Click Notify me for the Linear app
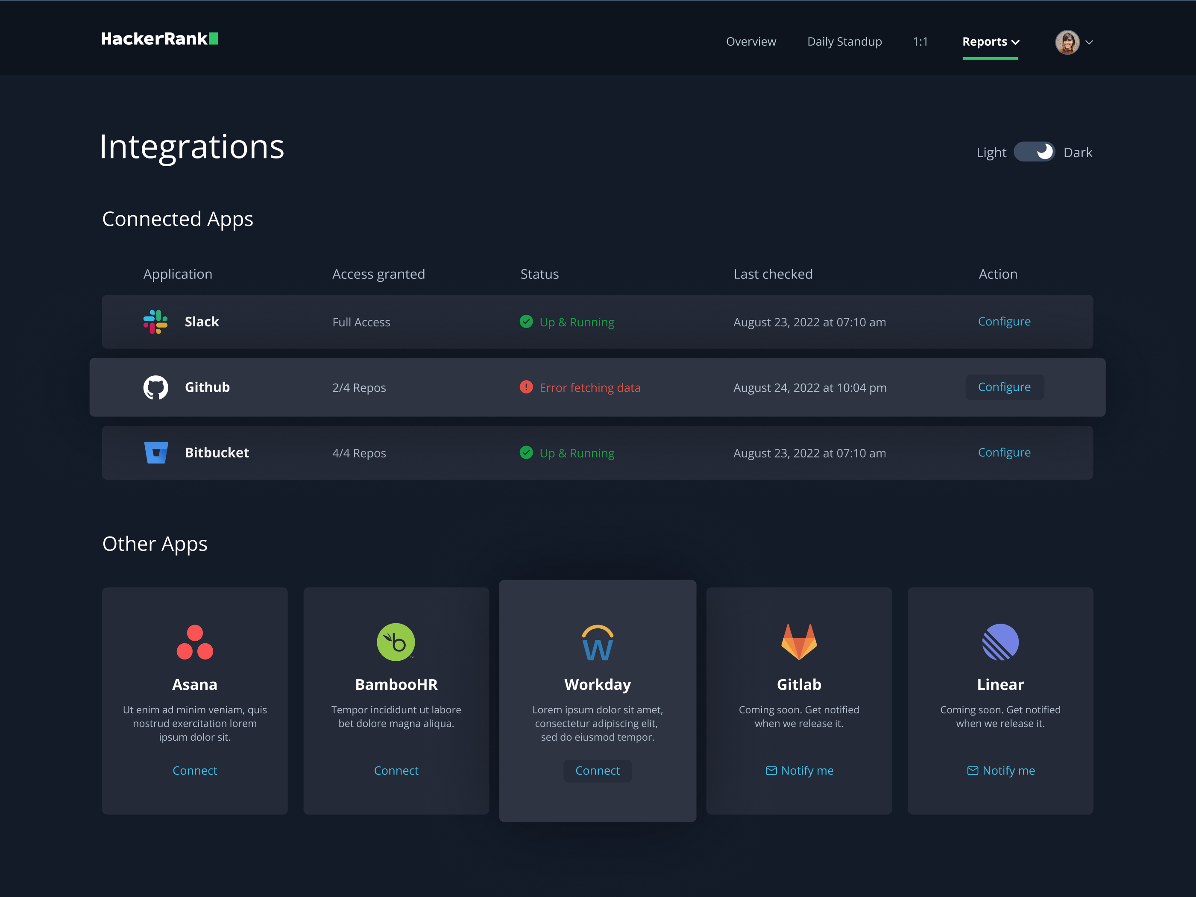This screenshot has width=1196, height=897. [x=1000, y=771]
